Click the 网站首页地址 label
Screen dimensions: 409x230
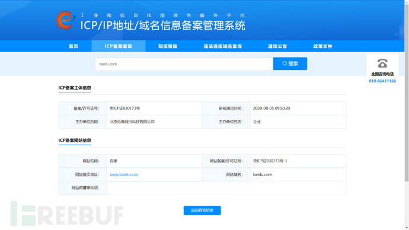pyautogui.click(x=87, y=174)
